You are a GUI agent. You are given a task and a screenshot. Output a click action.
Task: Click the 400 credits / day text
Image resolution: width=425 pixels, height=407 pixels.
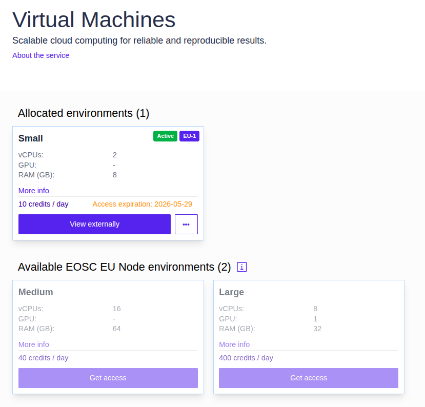(x=246, y=358)
